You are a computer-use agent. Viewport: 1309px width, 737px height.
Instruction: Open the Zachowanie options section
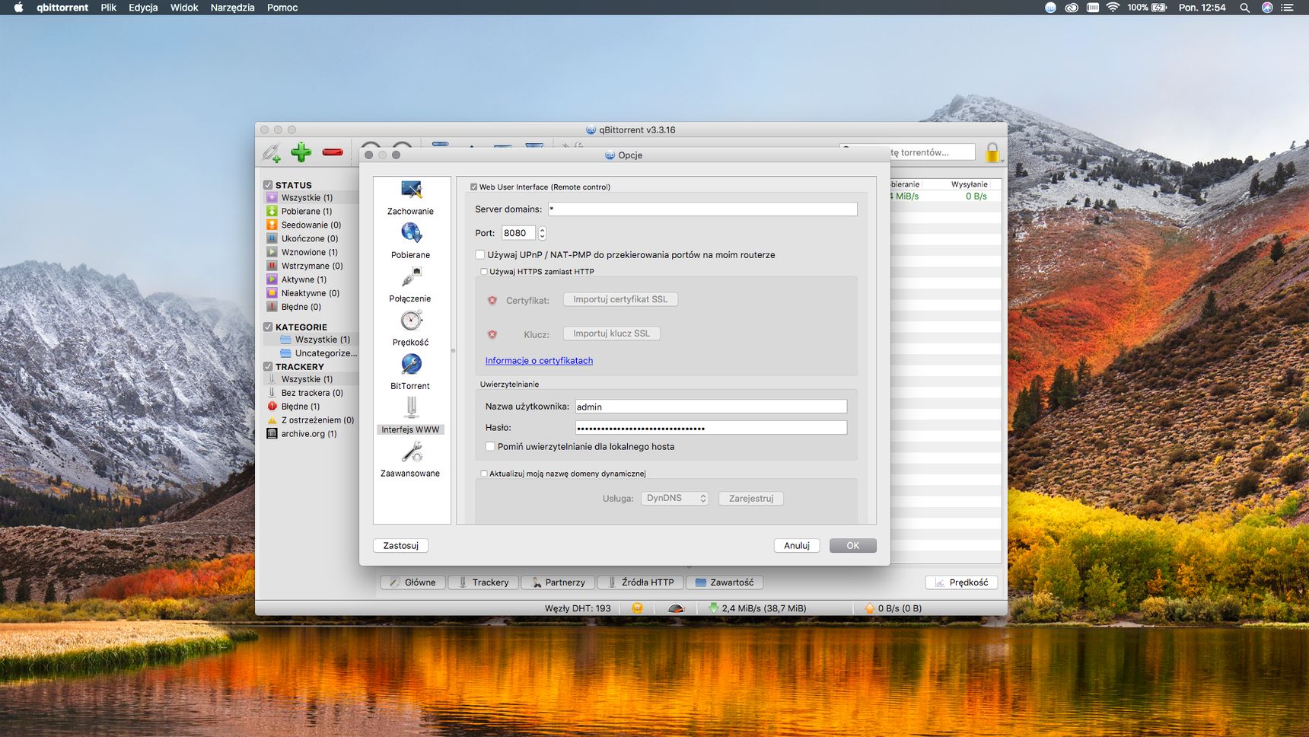point(411,198)
